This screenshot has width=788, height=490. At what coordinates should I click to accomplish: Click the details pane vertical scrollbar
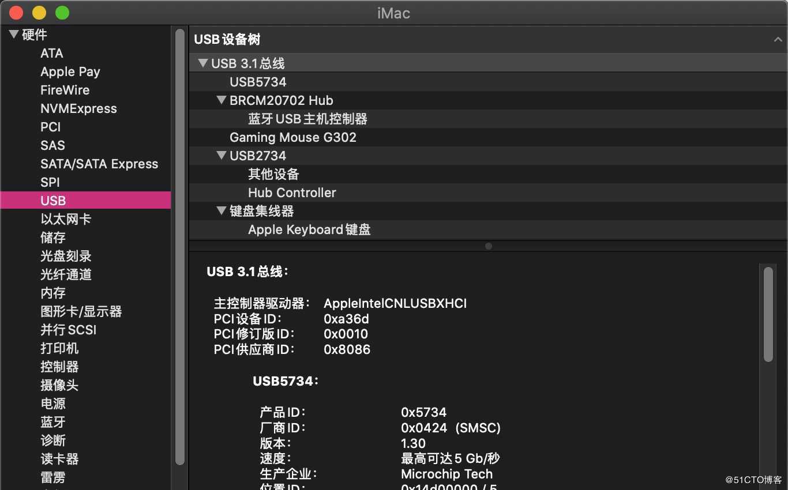768,314
